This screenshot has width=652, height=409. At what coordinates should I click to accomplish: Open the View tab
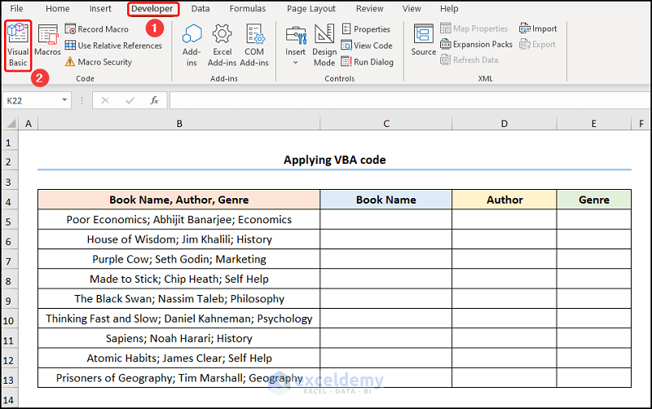tap(412, 9)
